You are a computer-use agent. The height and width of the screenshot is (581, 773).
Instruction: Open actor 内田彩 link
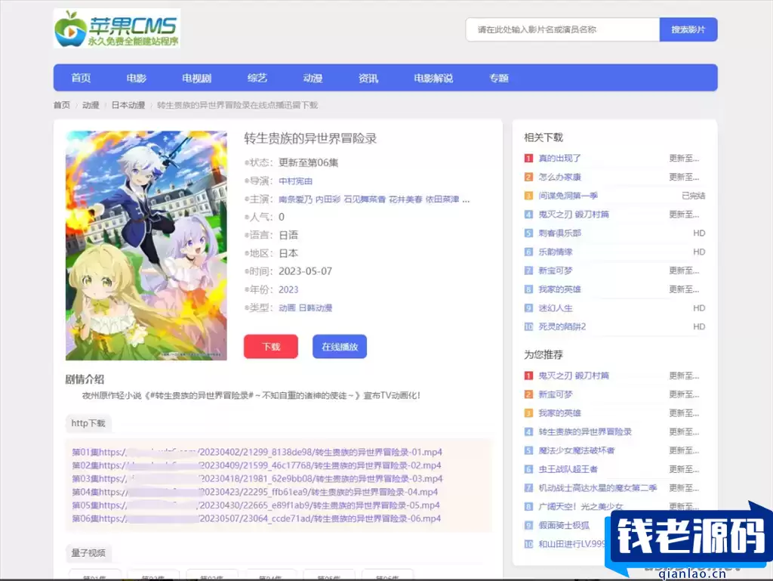coord(328,199)
